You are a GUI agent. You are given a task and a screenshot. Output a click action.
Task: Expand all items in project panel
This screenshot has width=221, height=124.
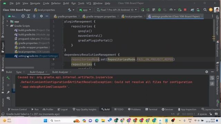pyautogui.click(x=28, y=16)
